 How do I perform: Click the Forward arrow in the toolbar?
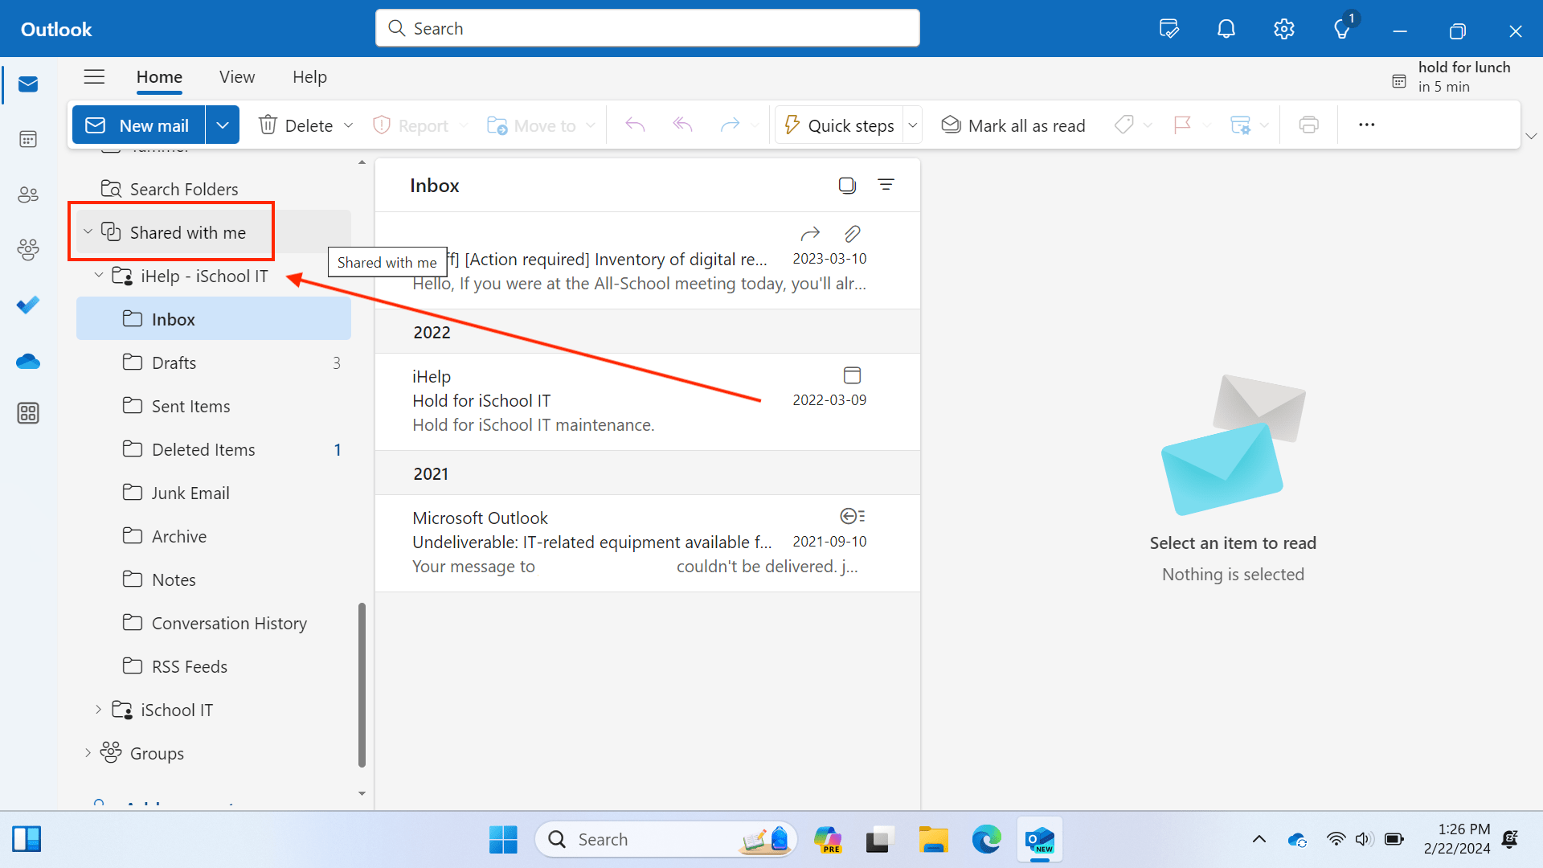(730, 125)
